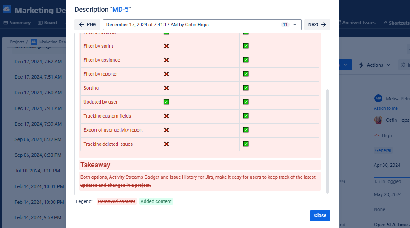410x228 pixels.
Task: Click the lightning bolt Actions icon
Action: click(362, 65)
